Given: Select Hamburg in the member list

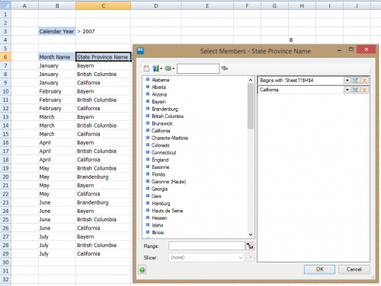Looking at the screenshot, I should tap(161, 204).
